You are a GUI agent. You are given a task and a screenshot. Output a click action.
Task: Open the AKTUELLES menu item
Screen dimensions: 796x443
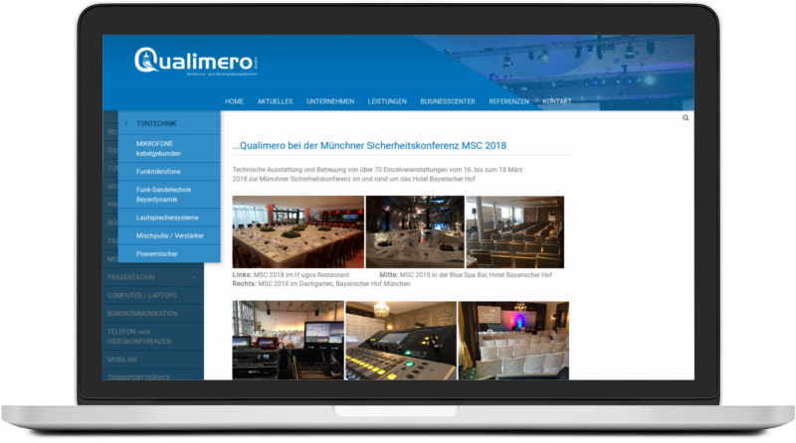tap(276, 101)
